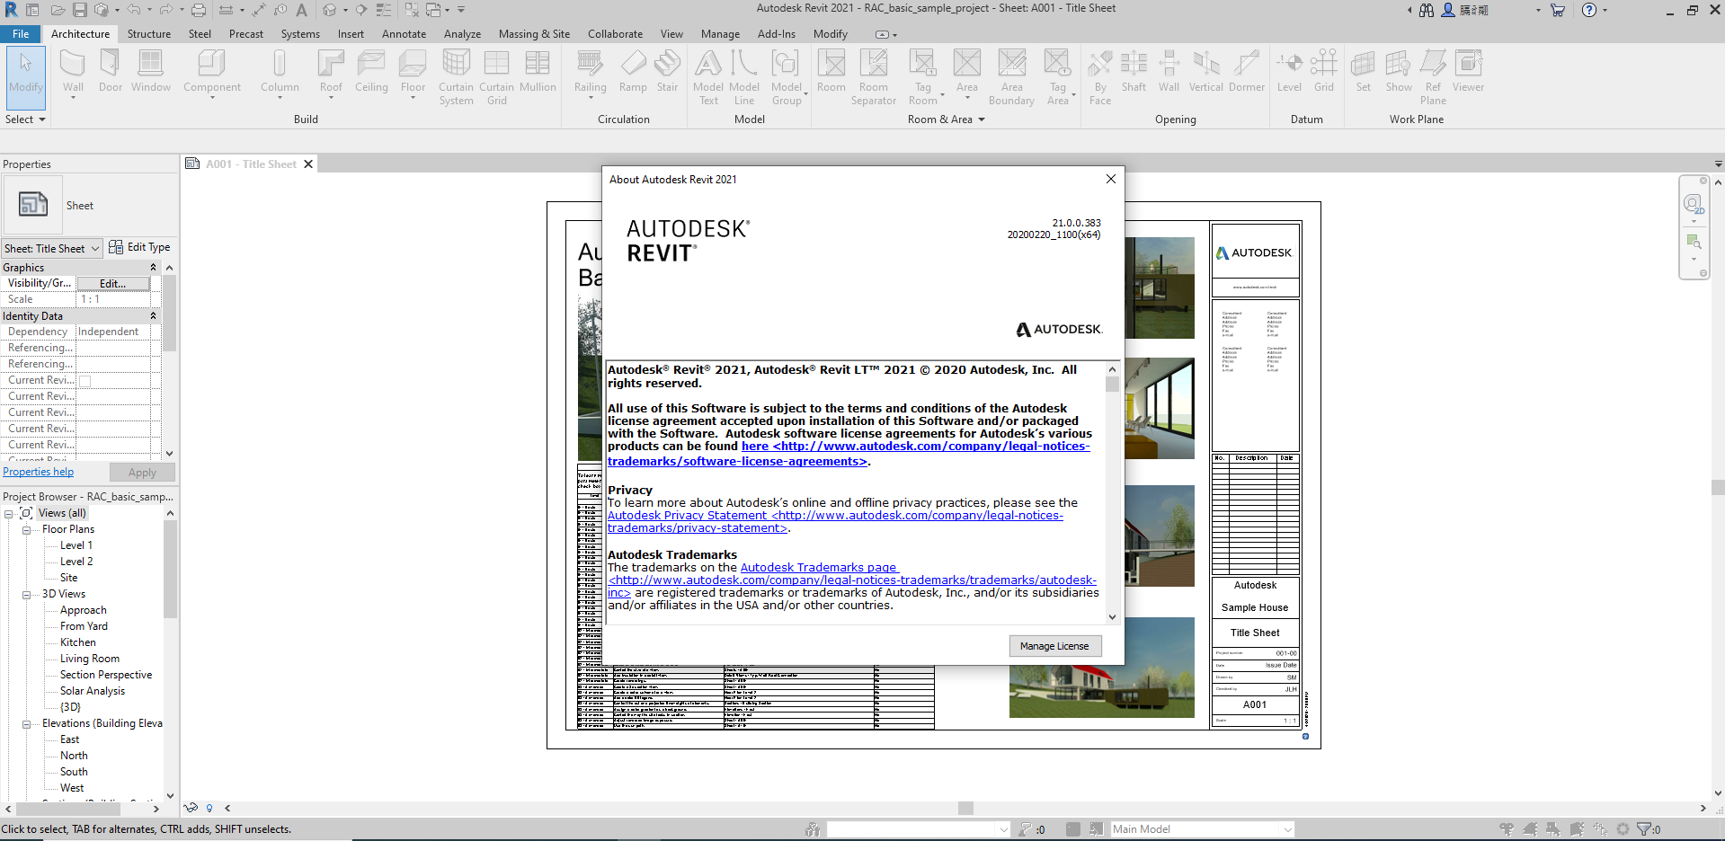Select the Stair tool
The height and width of the screenshot is (841, 1725).
point(667,71)
